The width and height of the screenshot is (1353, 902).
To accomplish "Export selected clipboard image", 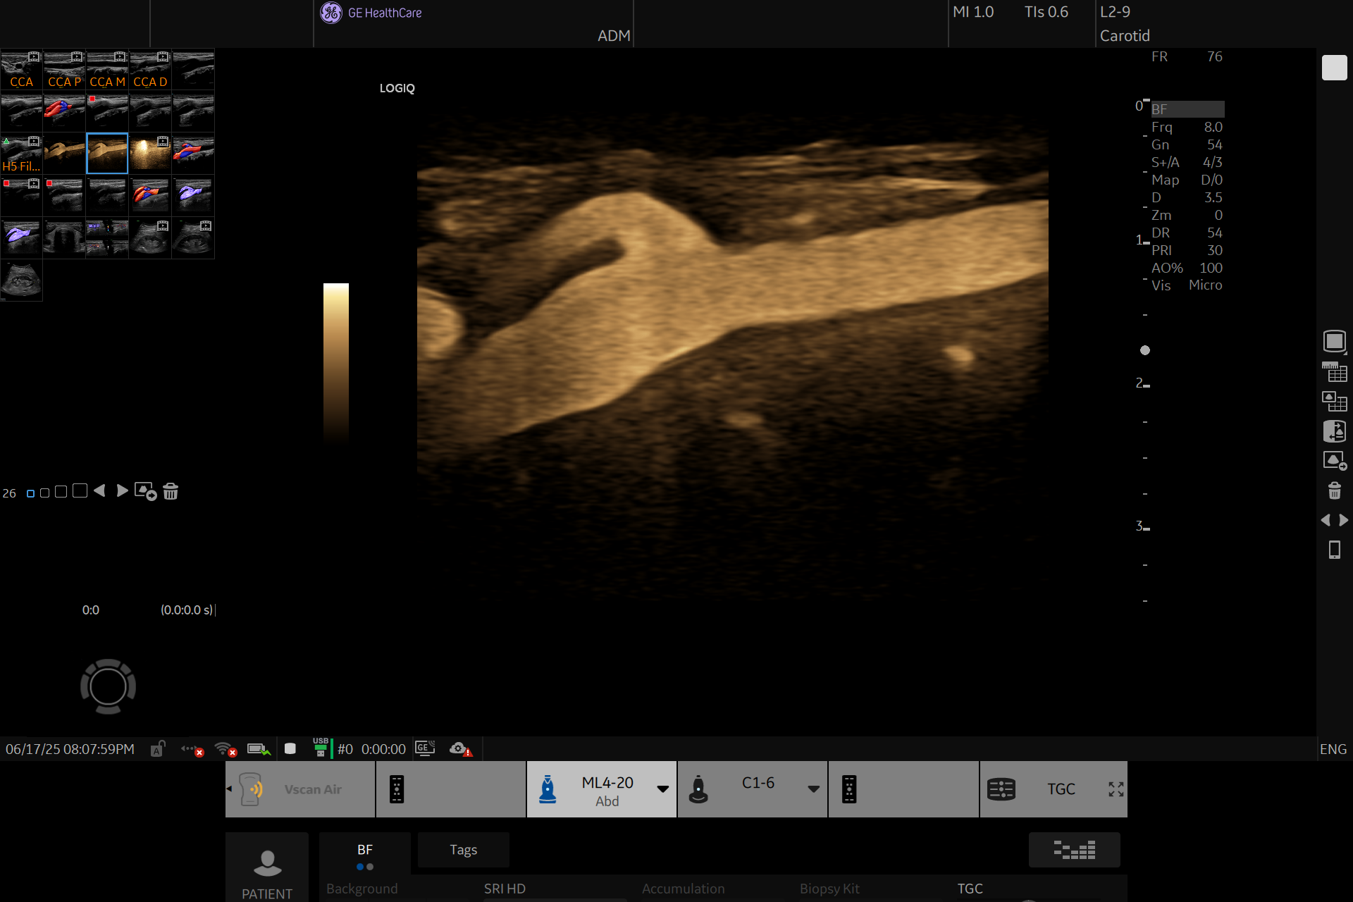I will pyautogui.click(x=145, y=490).
